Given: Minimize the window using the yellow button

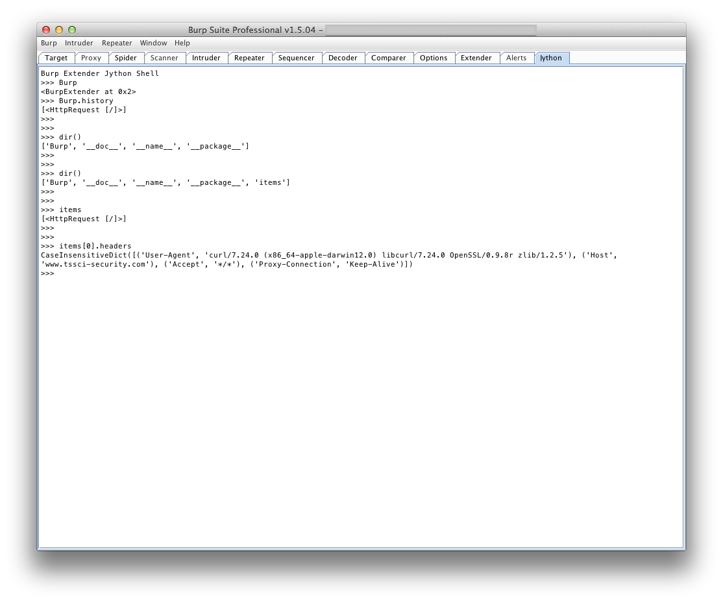Looking at the screenshot, I should (59, 30).
